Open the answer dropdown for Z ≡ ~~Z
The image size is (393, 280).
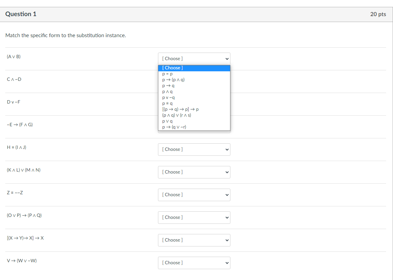coord(194,195)
